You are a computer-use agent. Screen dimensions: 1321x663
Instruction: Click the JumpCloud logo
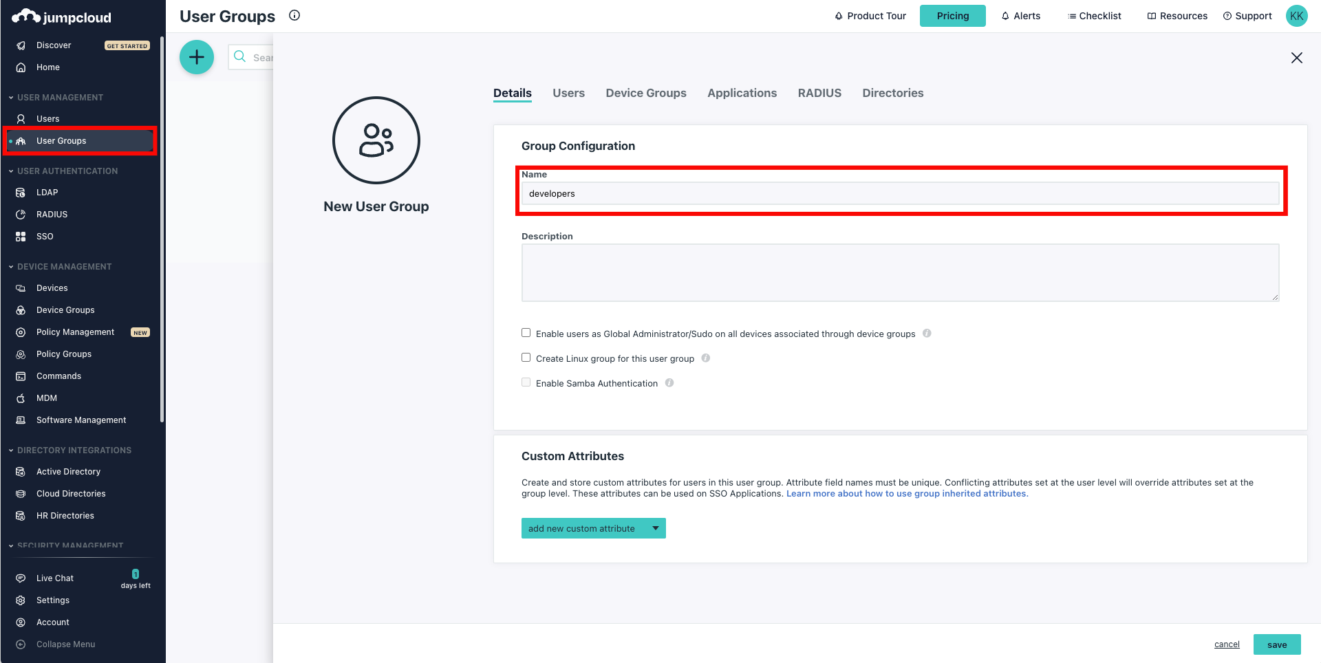point(61,17)
